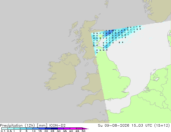
Task: Click the "40" legend scale label
Action: point(71,131)
